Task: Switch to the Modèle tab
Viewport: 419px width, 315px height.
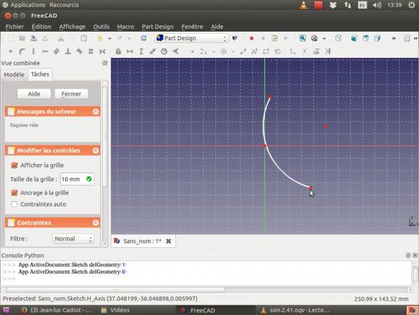Action: click(14, 75)
